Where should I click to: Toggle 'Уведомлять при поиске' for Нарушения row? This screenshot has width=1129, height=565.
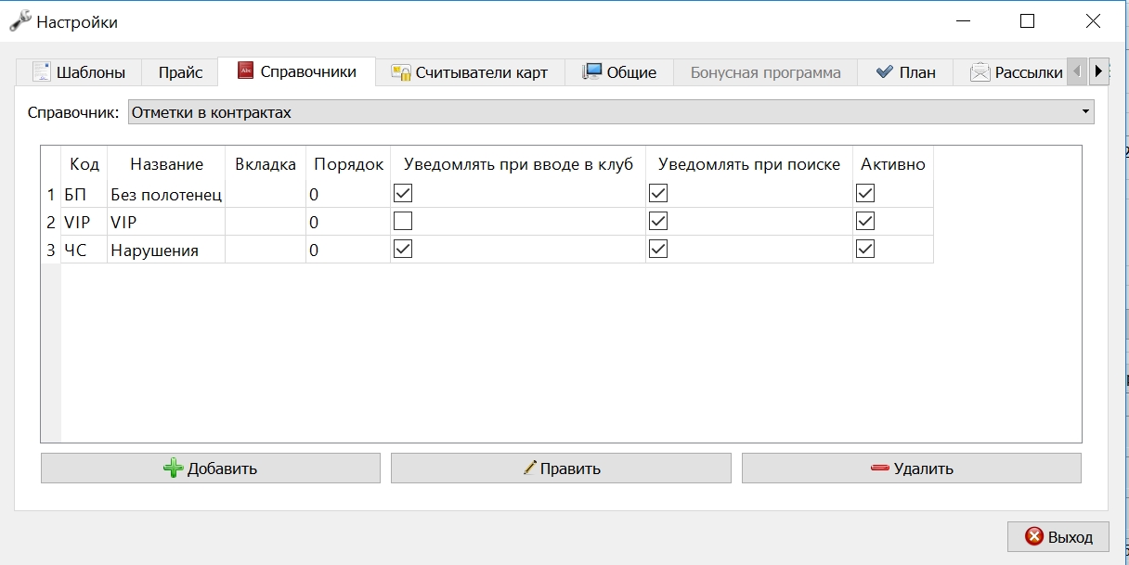coord(658,250)
